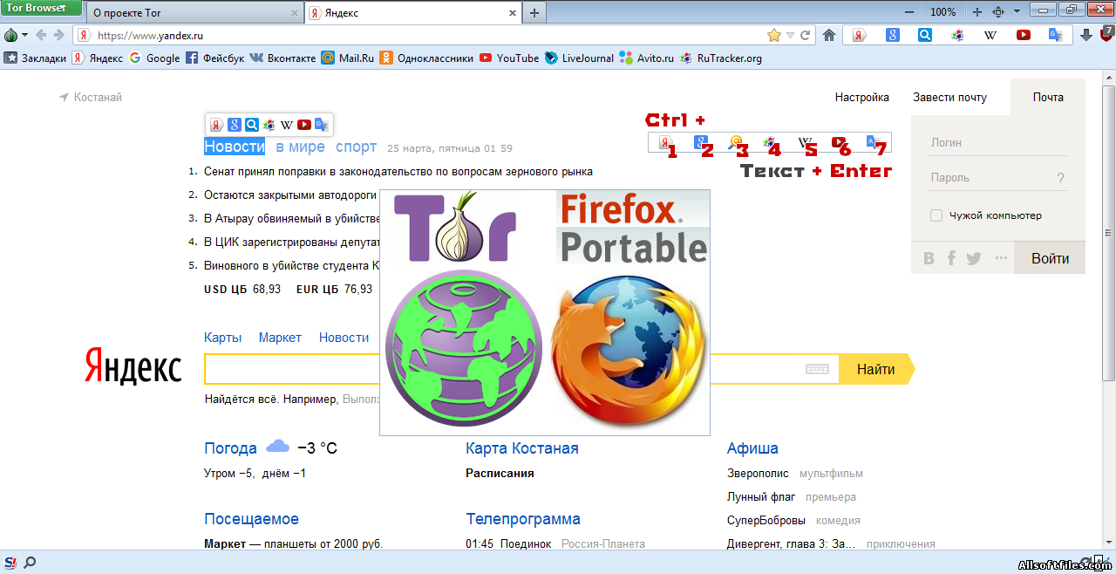The width and height of the screenshot is (1116, 574).
Task: Sign in with the Twitter icon
Action: coord(974,258)
